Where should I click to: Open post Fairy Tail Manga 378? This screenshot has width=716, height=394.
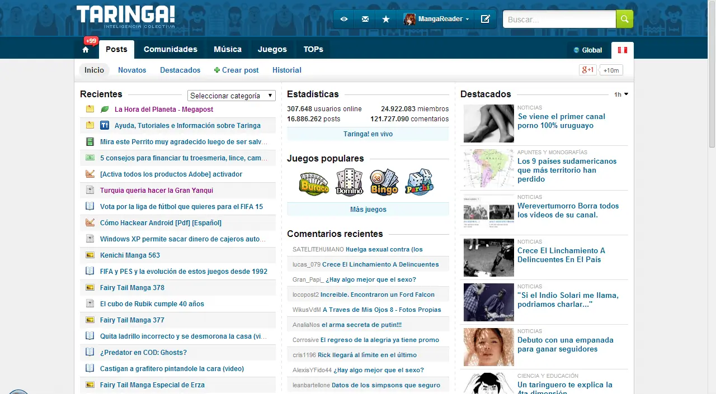point(132,288)
